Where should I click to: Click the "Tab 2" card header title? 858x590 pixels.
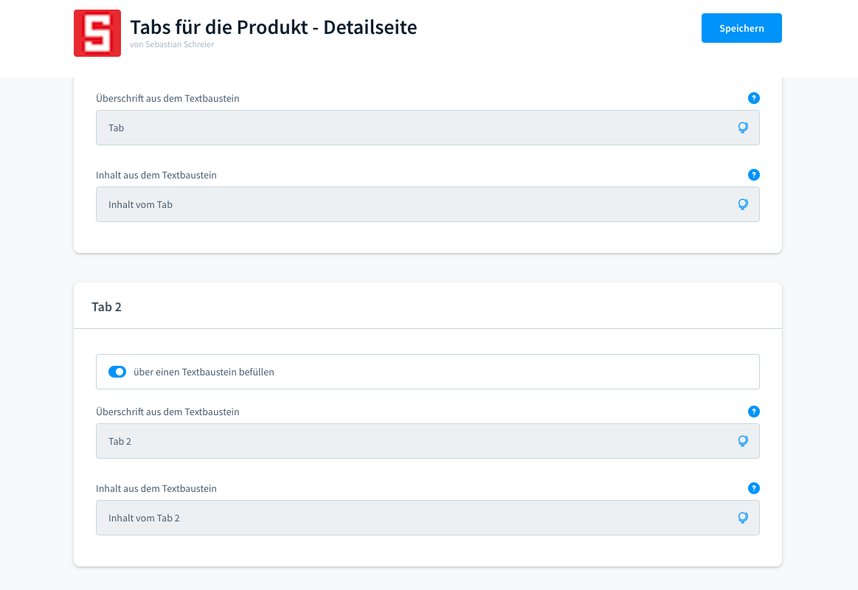[107, 307]
